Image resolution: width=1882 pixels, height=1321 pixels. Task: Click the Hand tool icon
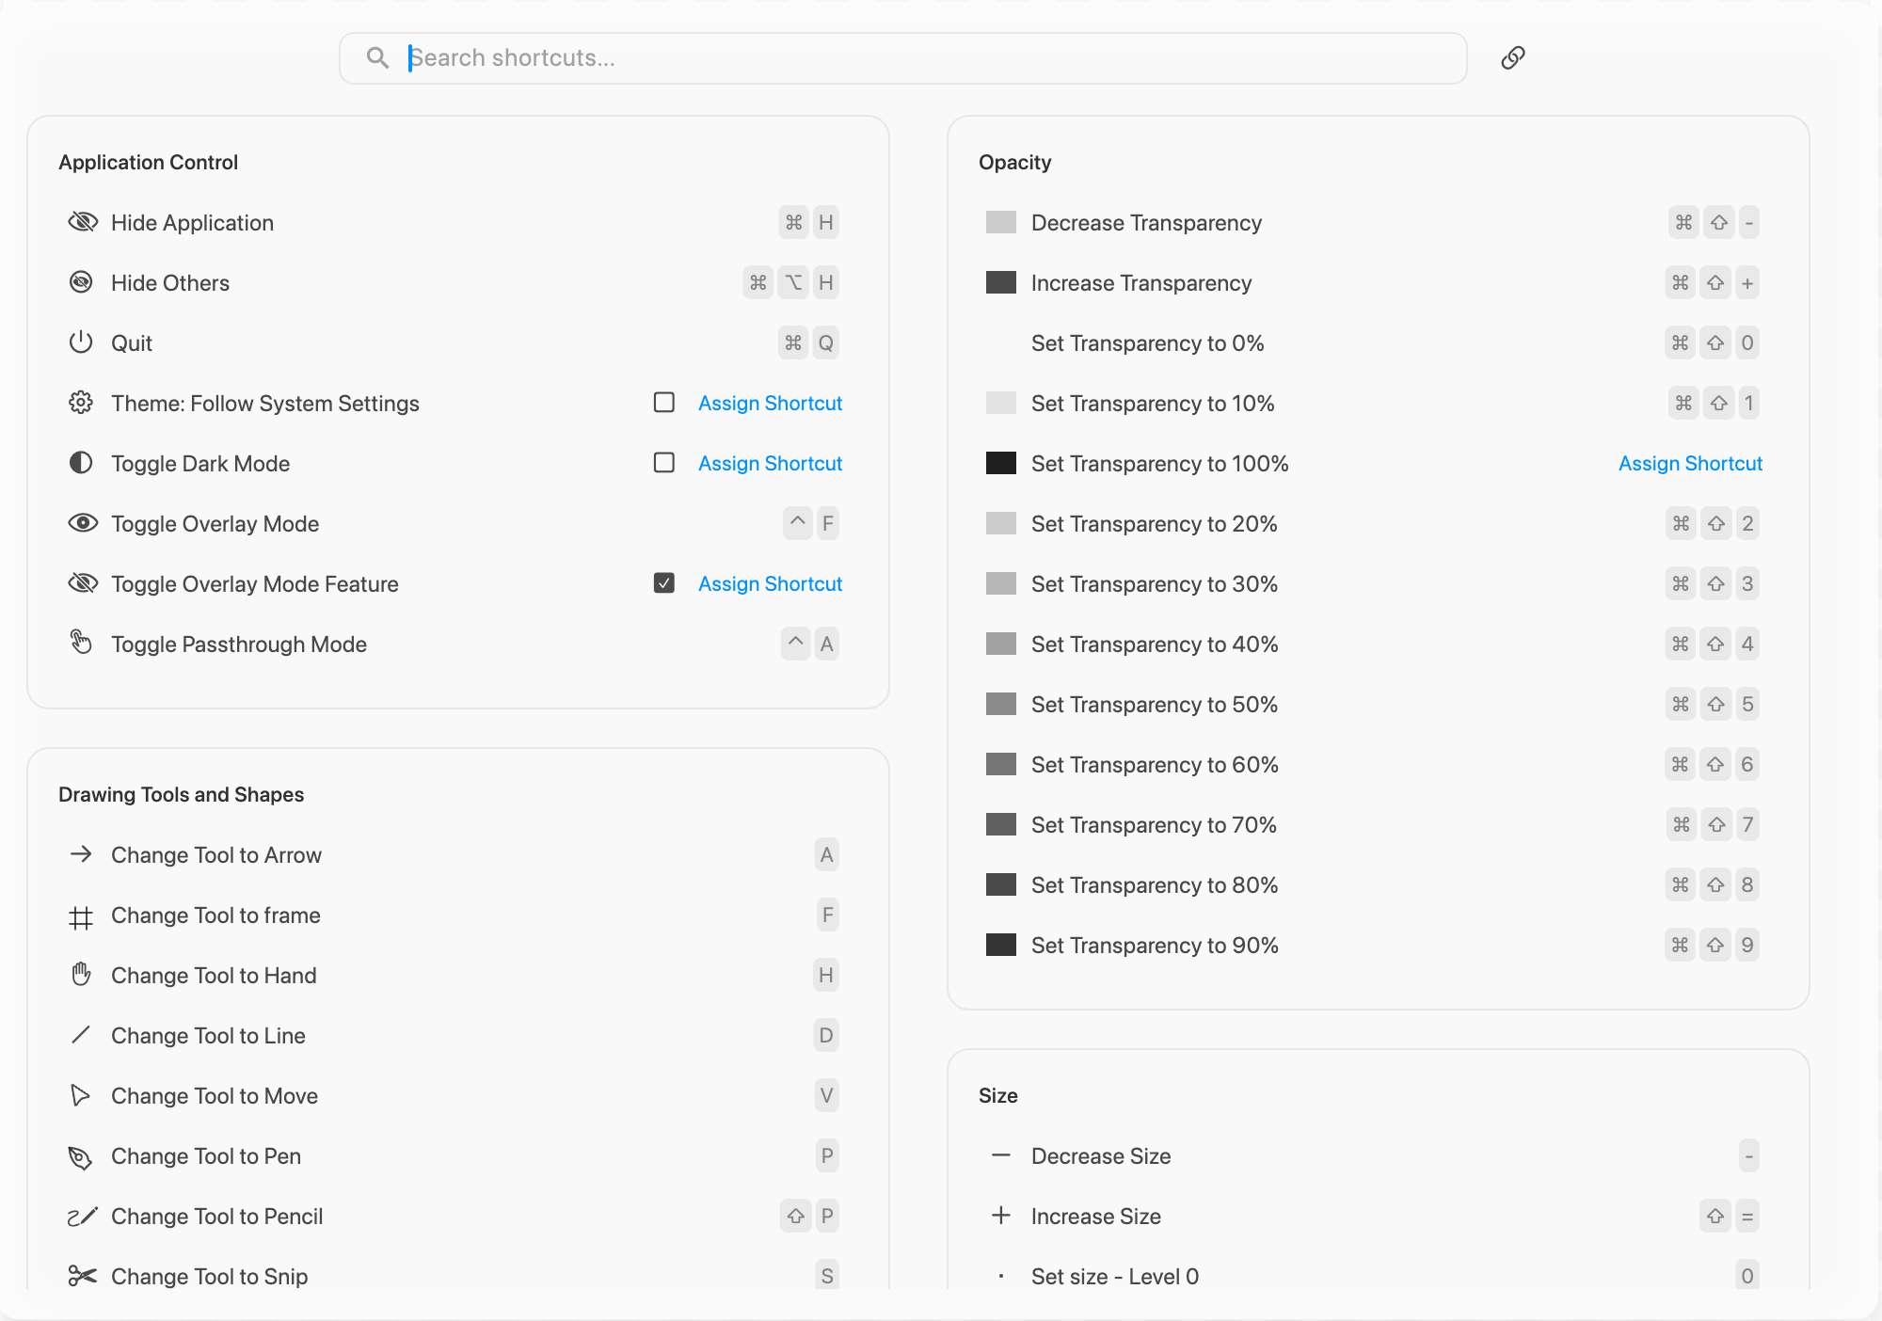click(81, 974)
